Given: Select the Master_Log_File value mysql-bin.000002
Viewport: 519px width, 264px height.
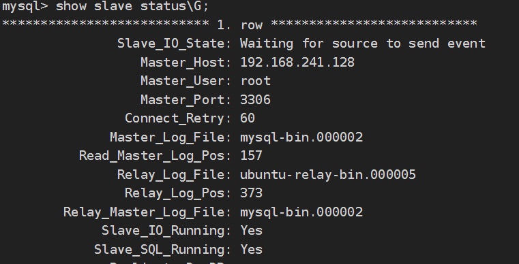Looking at the screenshot, I should point(301,137).
